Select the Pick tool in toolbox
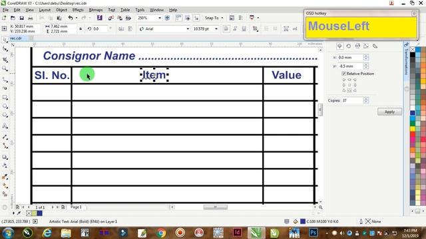The image size is (426, 239). click(5, 40)
